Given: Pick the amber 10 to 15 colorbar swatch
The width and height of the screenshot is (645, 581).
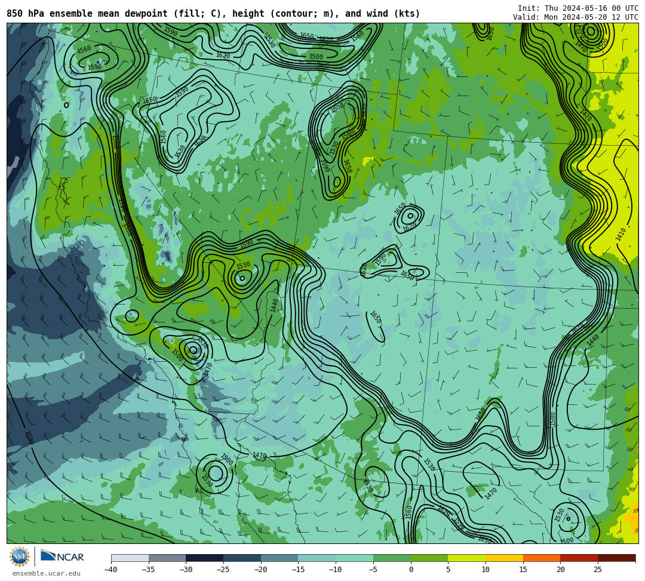Looking at the screenshot, I should pos(504,558).
